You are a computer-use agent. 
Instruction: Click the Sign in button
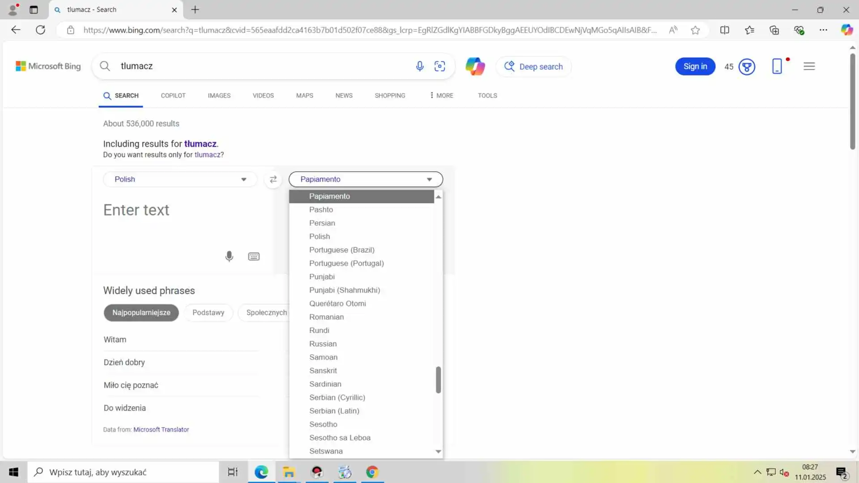pos(695,67)
